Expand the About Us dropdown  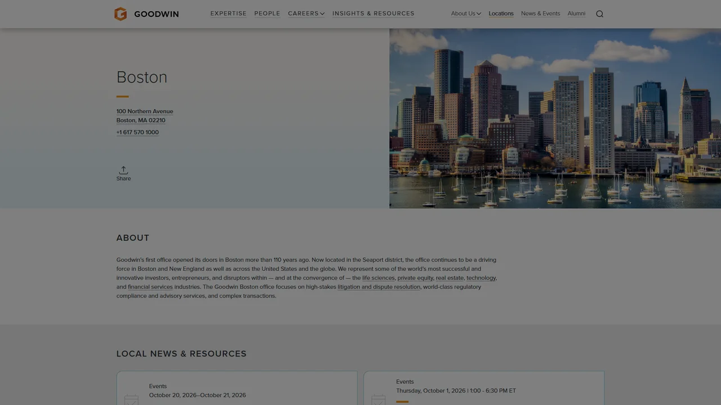coord(466,13)
